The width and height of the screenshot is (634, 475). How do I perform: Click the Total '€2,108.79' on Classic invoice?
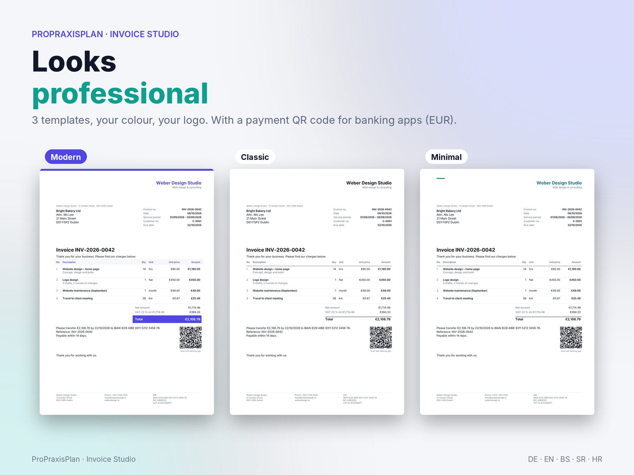383,319
